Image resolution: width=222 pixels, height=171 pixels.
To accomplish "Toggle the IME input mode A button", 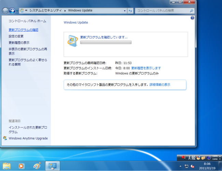I will pos(190,158).
